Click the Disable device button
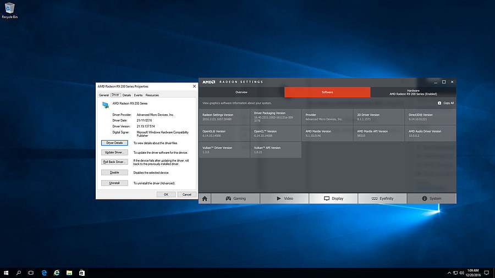 114,173
